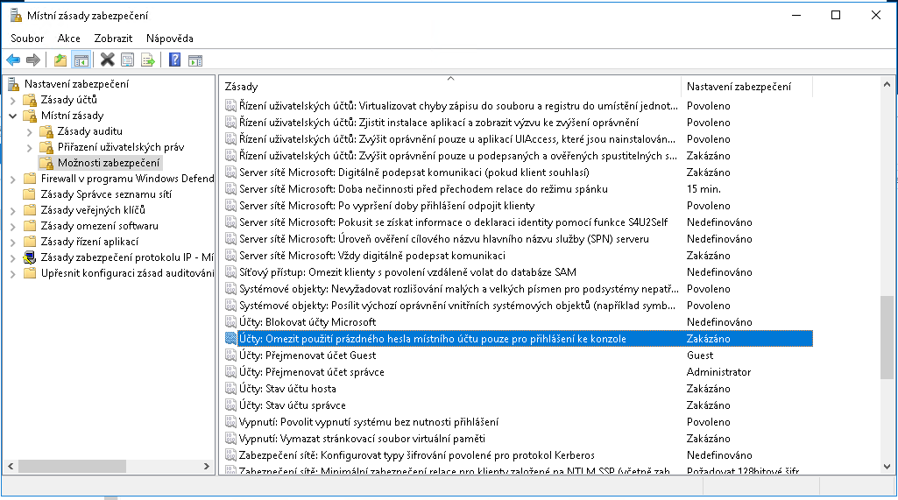Open Help with the question mark icon
This screenshot has width=898, height=500.
[x=174, y=60]
